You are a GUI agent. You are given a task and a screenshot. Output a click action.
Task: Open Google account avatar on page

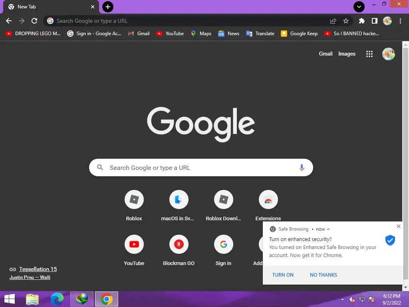[x=388, y=54]
